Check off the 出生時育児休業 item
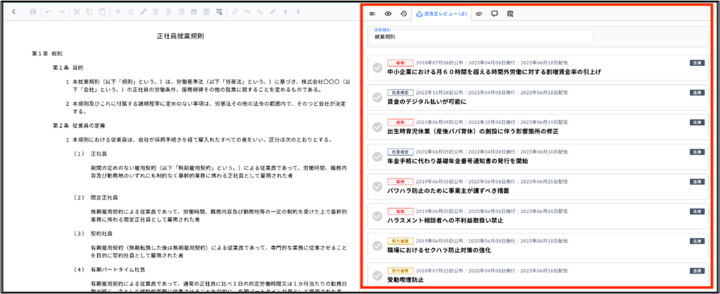Viewport: 720px width, 294px height. click(378, 127)
